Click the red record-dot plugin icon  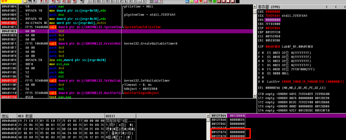coord(201,1)
